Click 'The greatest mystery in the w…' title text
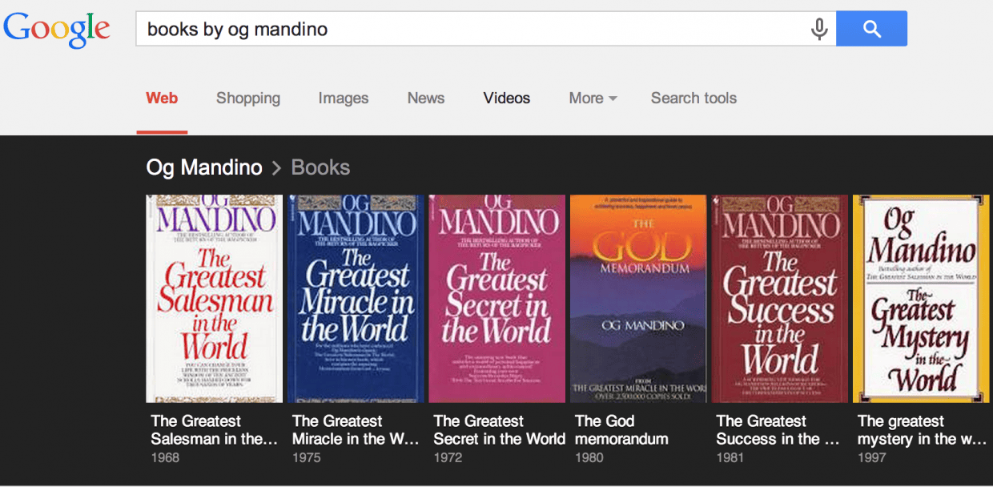Viewport: 993px width, 487px height. (x=922, y=430)
